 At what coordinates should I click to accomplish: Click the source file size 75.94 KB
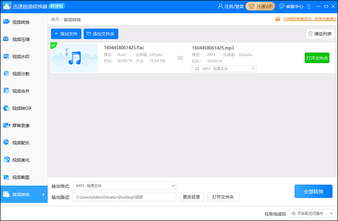[157, 61]
